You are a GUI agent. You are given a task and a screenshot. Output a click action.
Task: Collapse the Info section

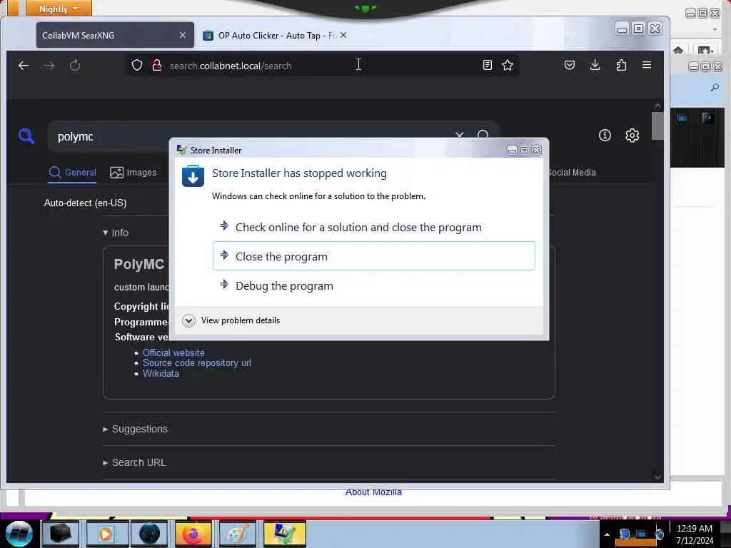(116, 233)
